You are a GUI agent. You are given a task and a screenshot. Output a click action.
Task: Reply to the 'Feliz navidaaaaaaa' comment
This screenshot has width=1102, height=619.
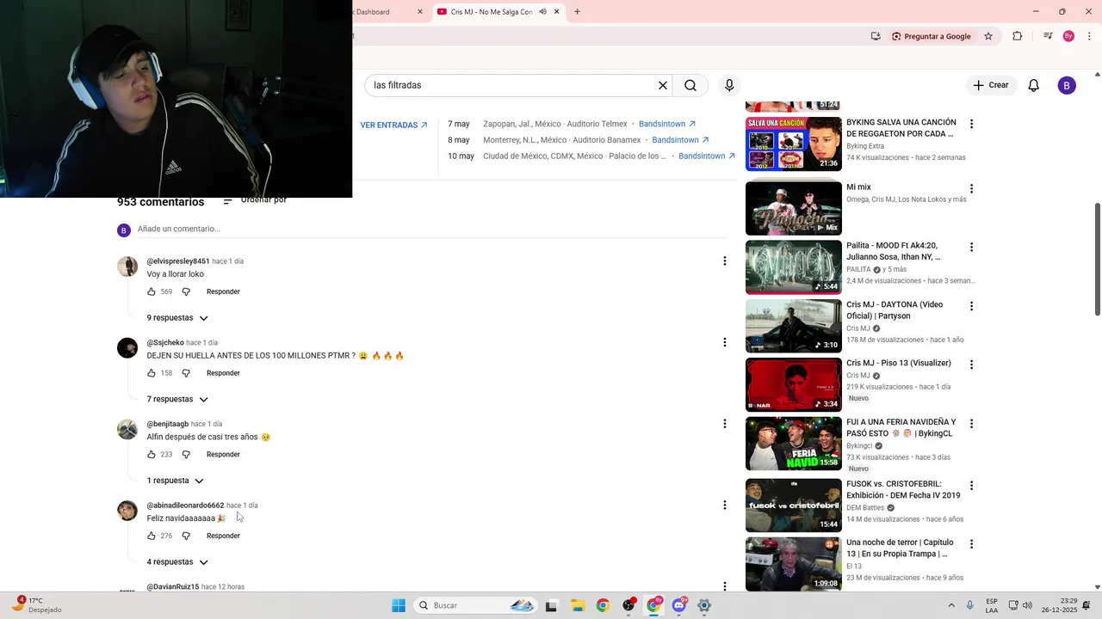point(223,536)
